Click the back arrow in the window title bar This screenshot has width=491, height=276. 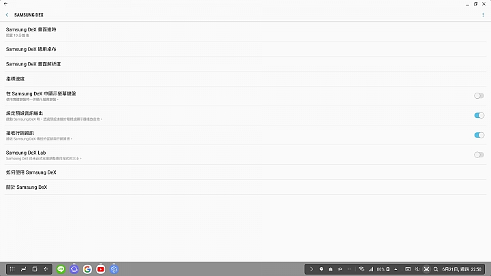(5, 4)
